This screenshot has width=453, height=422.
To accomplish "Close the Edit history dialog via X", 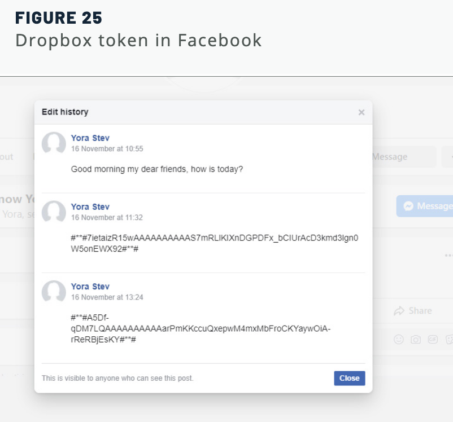I will pyautogui.click(x=361, y=112).
